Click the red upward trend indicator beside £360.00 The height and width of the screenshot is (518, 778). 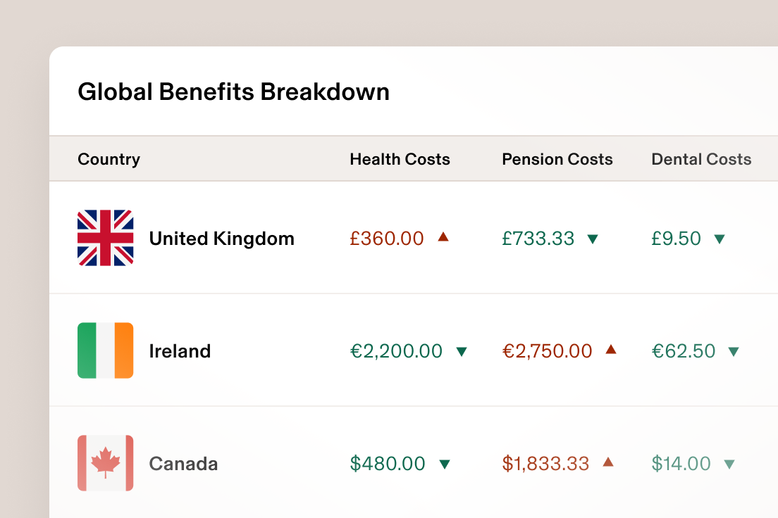(443, 238)
